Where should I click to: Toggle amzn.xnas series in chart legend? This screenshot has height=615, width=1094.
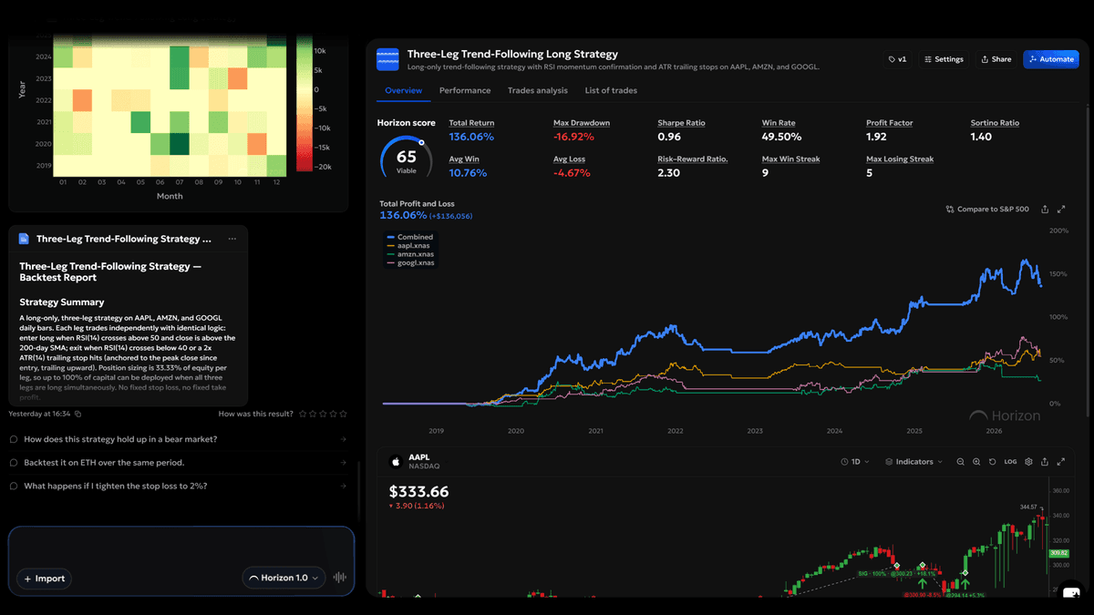[x=409, y=254]
